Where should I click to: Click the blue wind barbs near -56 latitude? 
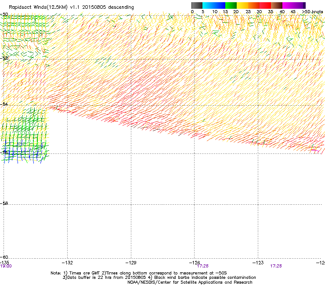24,151
